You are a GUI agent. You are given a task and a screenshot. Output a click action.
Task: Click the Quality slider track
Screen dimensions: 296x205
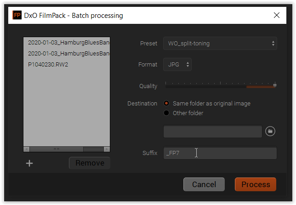pos(220,86)
